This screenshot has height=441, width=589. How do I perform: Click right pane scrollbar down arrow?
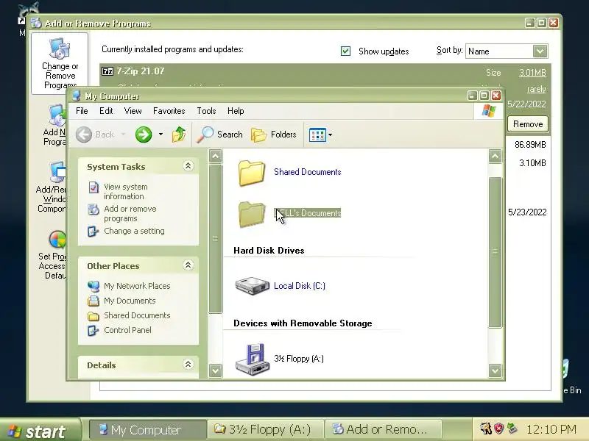coord(495,370)
